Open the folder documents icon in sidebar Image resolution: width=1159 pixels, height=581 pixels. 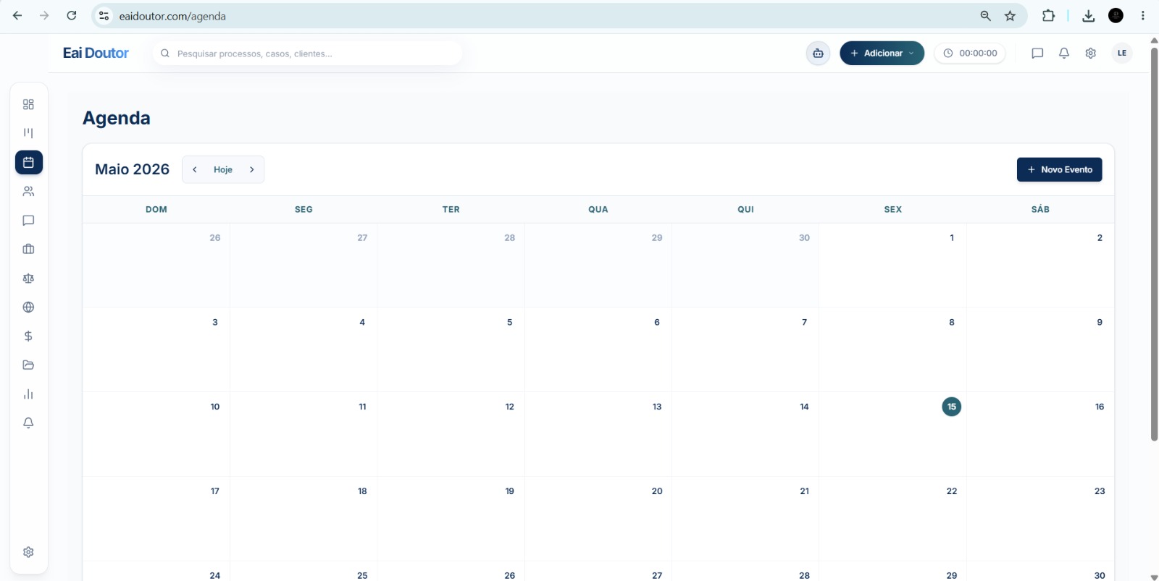point(28,365)
